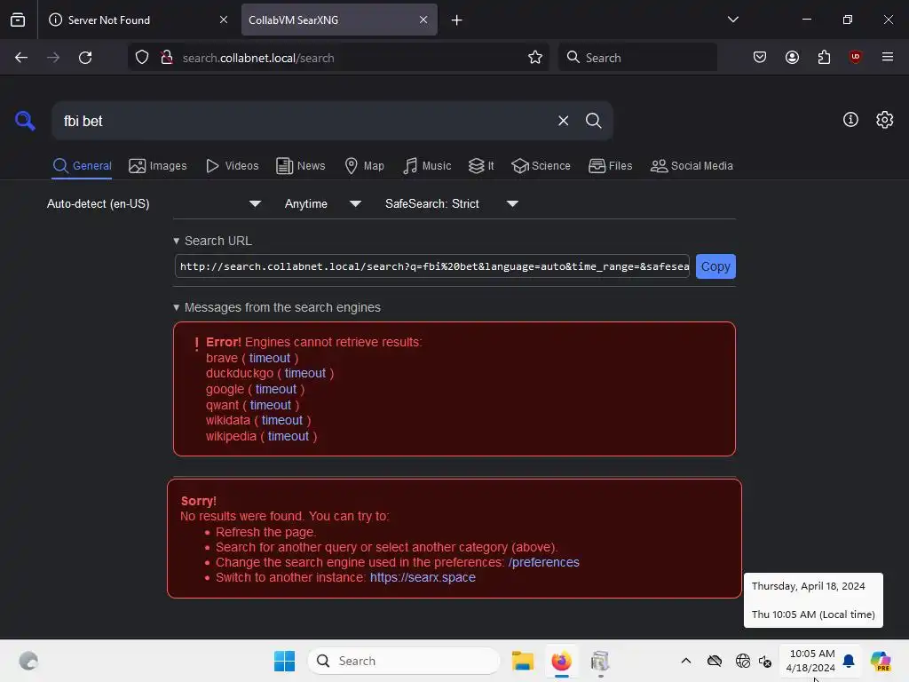This screenshot has height=682, width=909.
Task: Select the Map search category
Action: click(364, 166)
